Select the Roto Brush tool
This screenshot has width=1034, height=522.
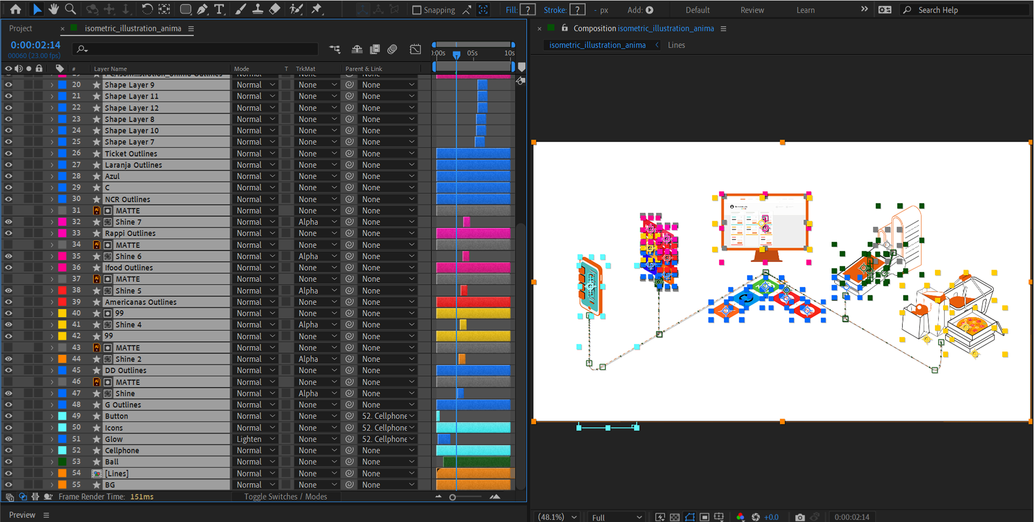point(296,9)
